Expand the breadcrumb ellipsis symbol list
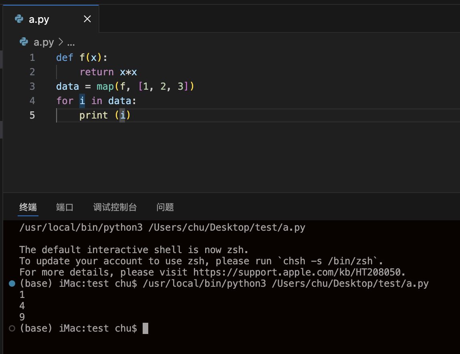Screen dimensions: 460x354 tap(71, 42)
